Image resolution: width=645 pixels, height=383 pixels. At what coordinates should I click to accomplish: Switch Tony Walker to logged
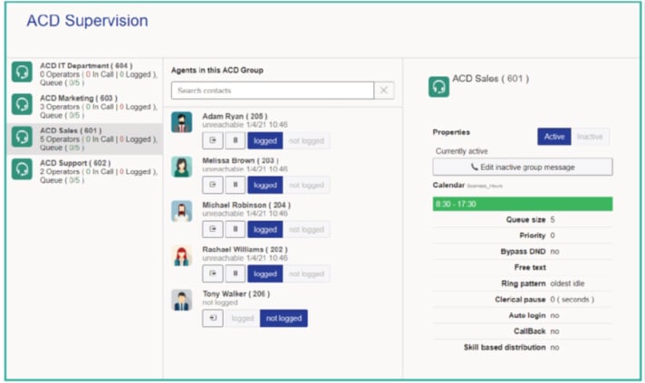pyautogui.click(x=243, y=318)
